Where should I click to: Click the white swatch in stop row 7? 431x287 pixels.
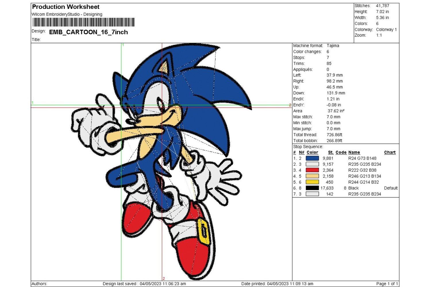pyautogui.click(x=312, y=194)
